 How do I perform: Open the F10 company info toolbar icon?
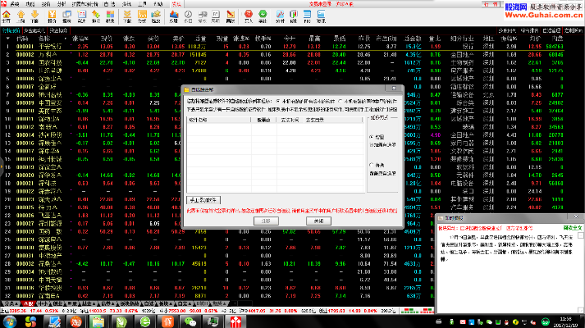[307, 16]
